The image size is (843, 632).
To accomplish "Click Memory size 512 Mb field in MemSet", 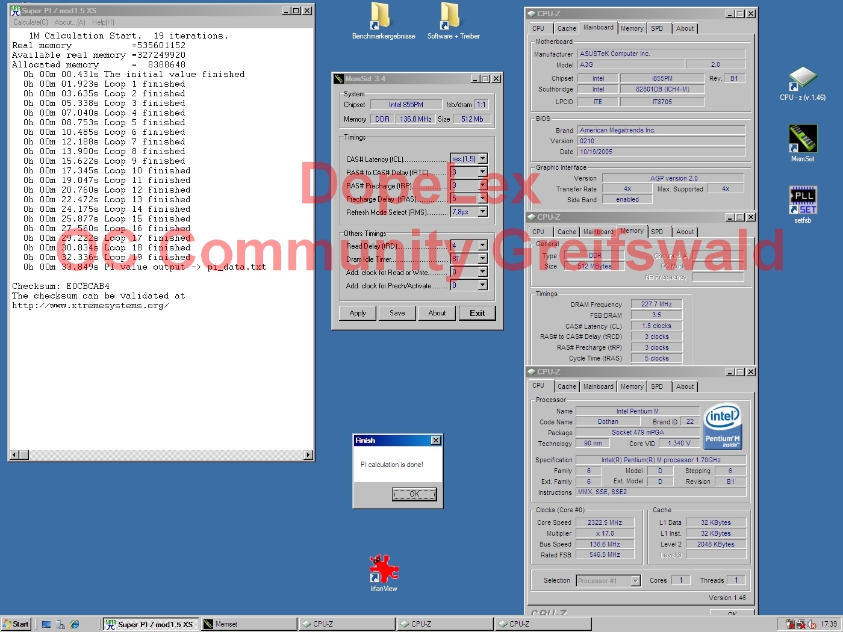I will point(471,119).
